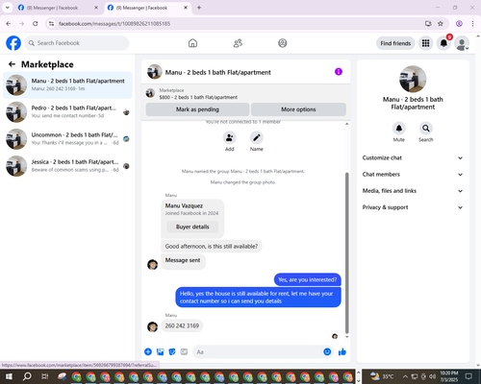Open the Jessica conversation in the list

67,166
